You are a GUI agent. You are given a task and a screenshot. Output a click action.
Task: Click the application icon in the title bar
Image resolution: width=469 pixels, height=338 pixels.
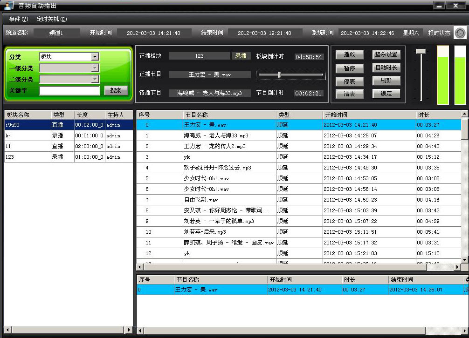point(9,5)
